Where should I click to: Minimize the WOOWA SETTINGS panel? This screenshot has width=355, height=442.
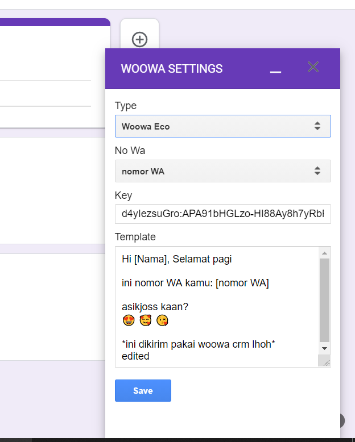(275, 72)
